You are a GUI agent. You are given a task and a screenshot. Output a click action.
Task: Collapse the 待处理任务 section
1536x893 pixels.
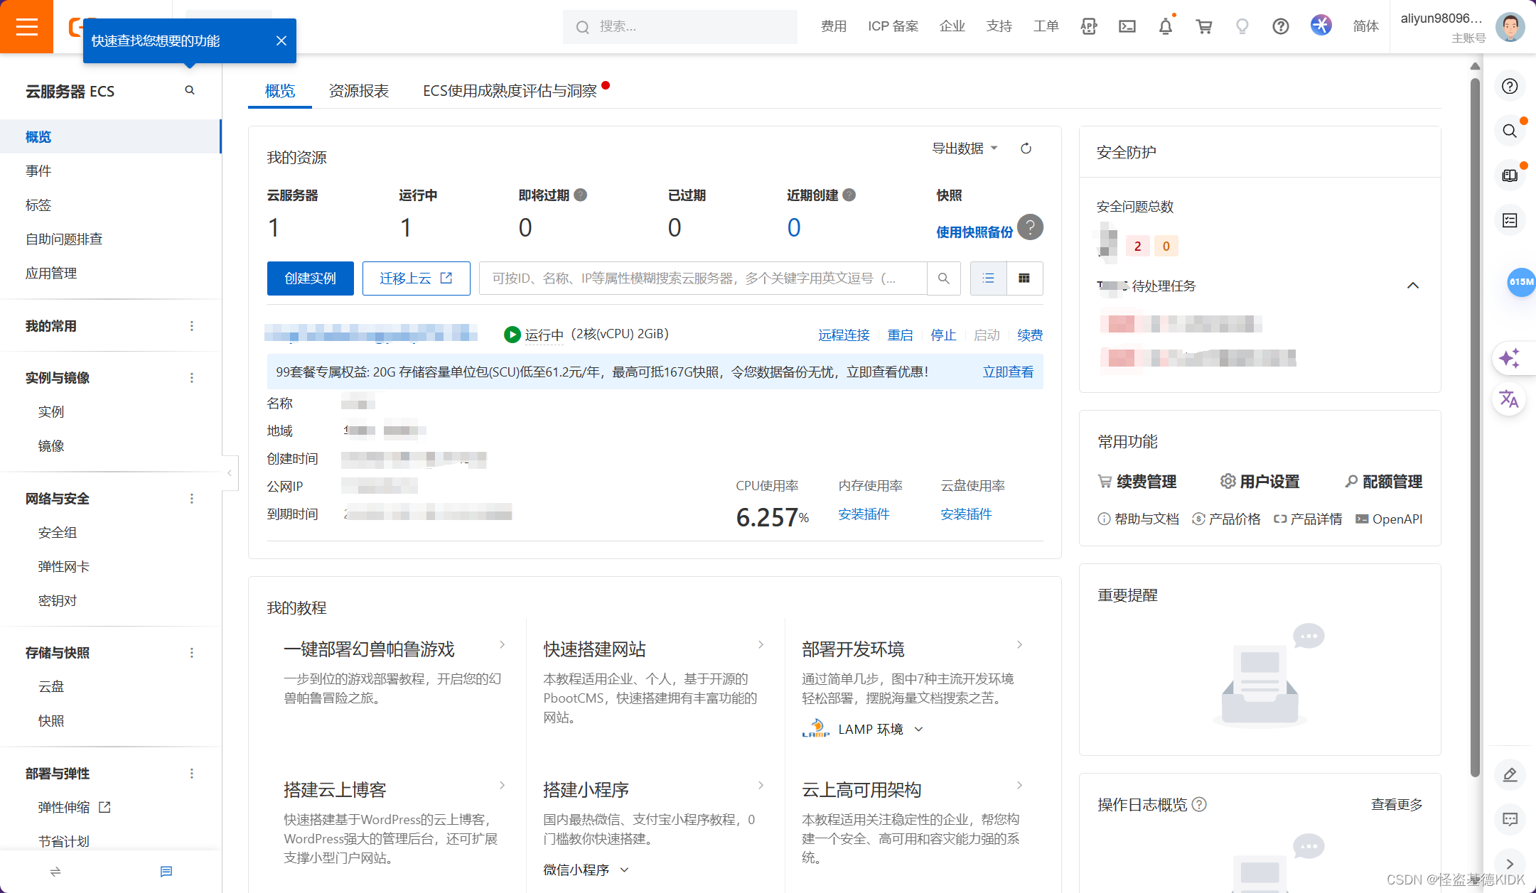pos(1412,286)
